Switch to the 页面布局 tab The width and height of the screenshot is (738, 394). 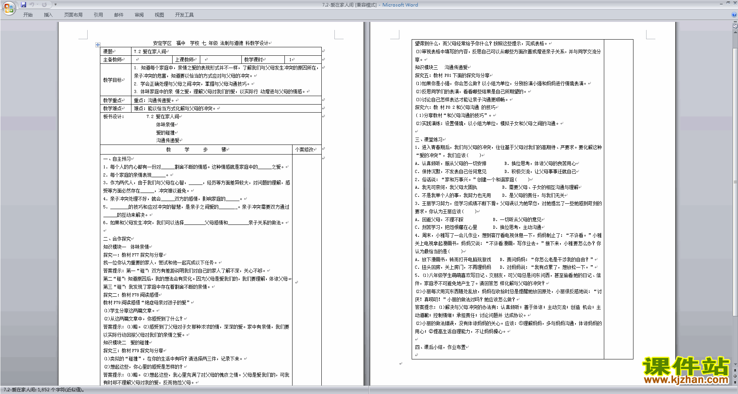[73, 15]
